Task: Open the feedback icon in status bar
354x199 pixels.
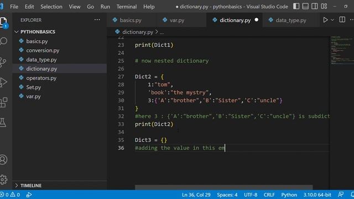Action: (x=341, y=195)
